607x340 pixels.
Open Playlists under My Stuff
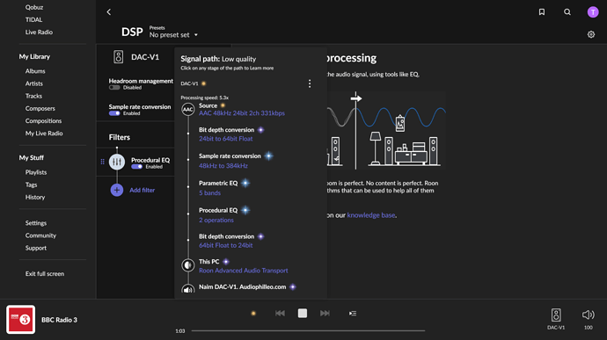pyautogui.click(x=36, y=172)
